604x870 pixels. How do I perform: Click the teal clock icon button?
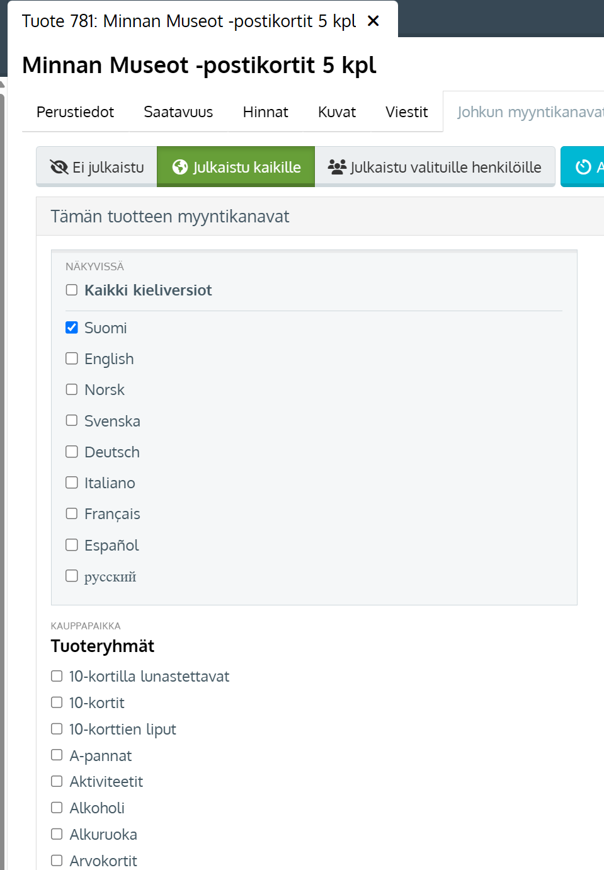(x=583, y=167)
